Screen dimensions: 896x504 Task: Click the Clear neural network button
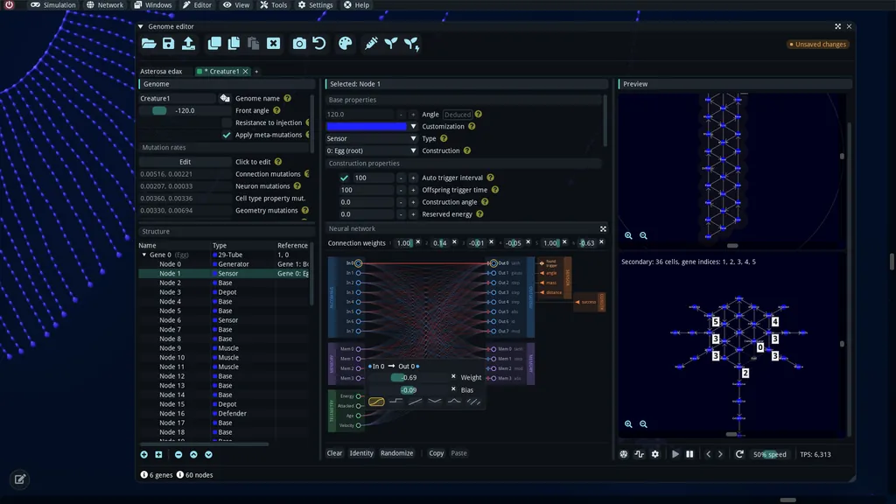tap(334, 453)
